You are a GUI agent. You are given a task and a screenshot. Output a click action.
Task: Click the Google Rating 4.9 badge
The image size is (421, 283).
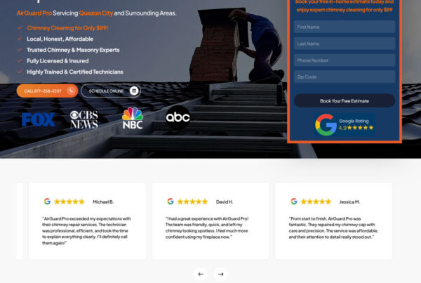coord(344,124)
